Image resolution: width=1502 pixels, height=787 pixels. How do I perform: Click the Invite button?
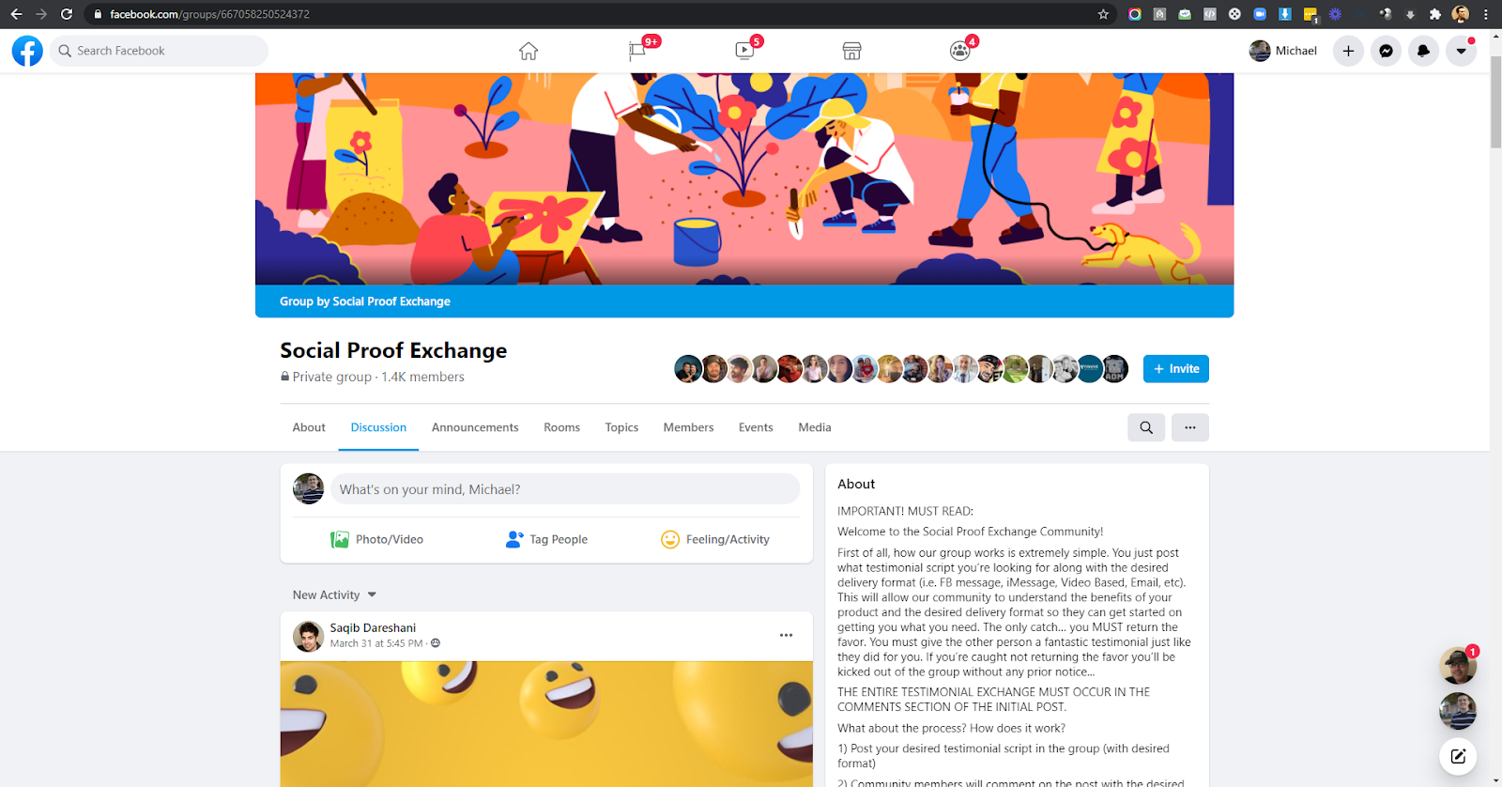click(x=1176, y=369)
